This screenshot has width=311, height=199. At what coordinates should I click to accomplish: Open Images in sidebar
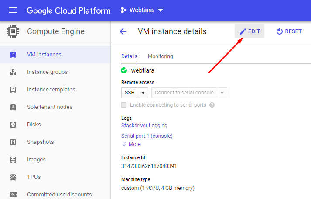(55, 160)
